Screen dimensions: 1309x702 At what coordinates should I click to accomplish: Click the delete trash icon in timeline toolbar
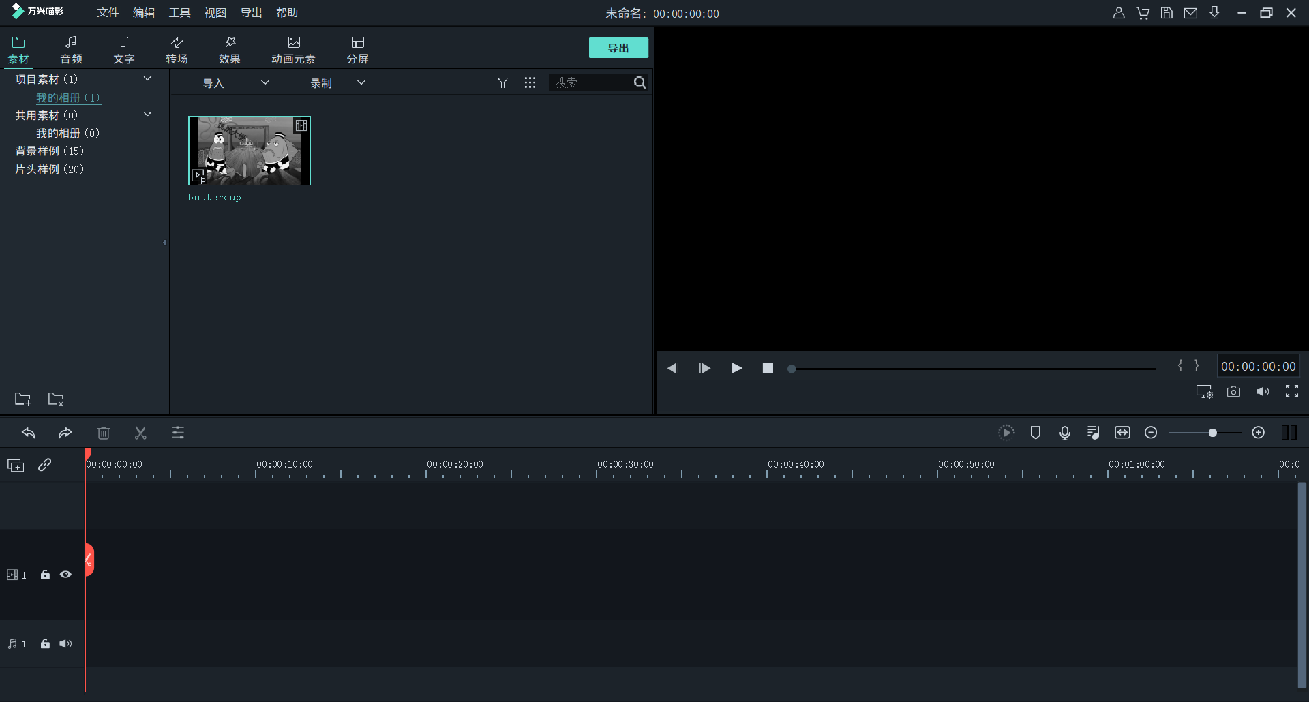[x=104, y=433]
